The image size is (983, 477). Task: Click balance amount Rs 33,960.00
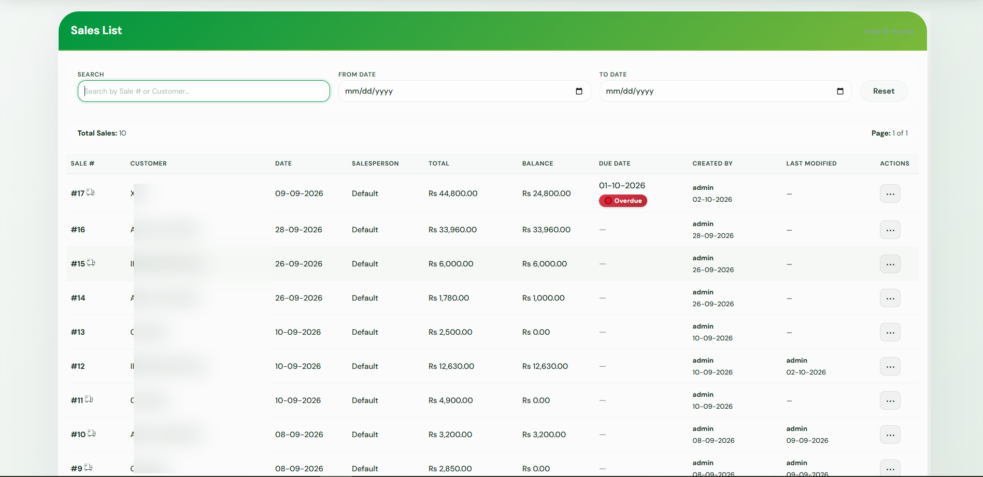[546, 230]
